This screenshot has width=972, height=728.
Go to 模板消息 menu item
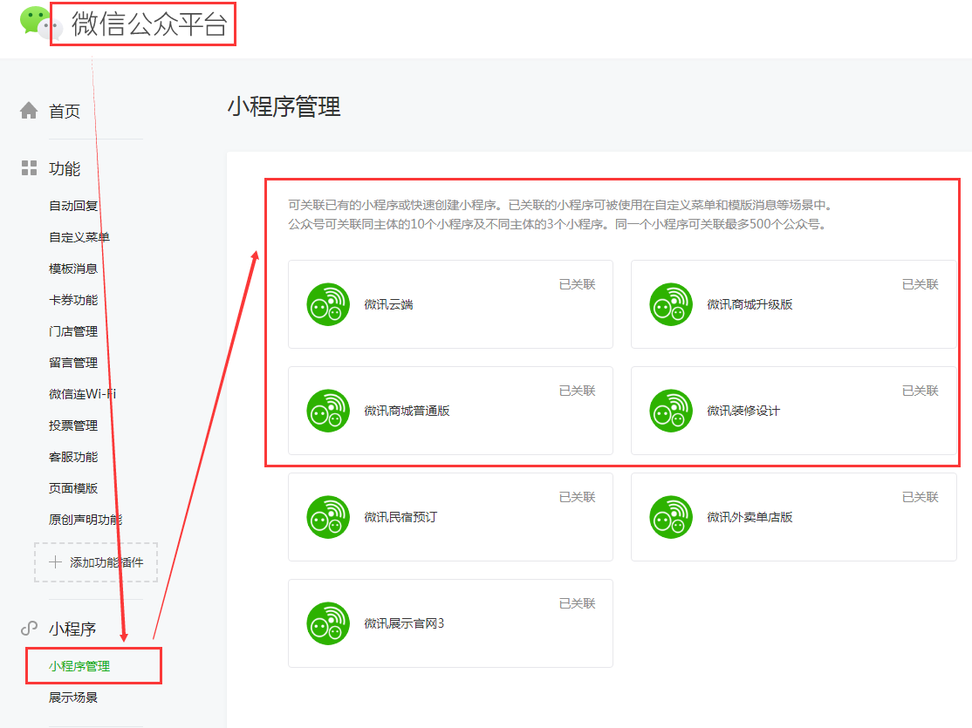[73, 269]
